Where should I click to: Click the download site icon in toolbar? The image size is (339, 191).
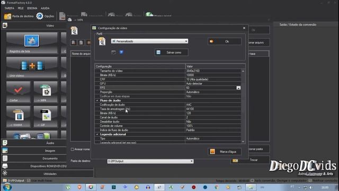coord(149,14)
